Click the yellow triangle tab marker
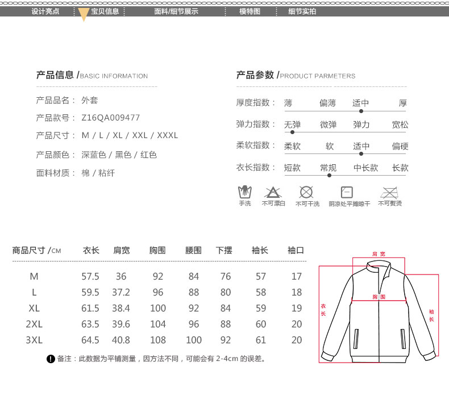Viewport: 449px width, 403px height. pyautogui.click(x=84, y=15)
